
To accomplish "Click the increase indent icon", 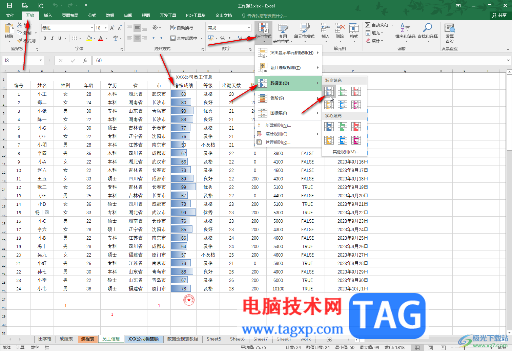I will (163, 38).
